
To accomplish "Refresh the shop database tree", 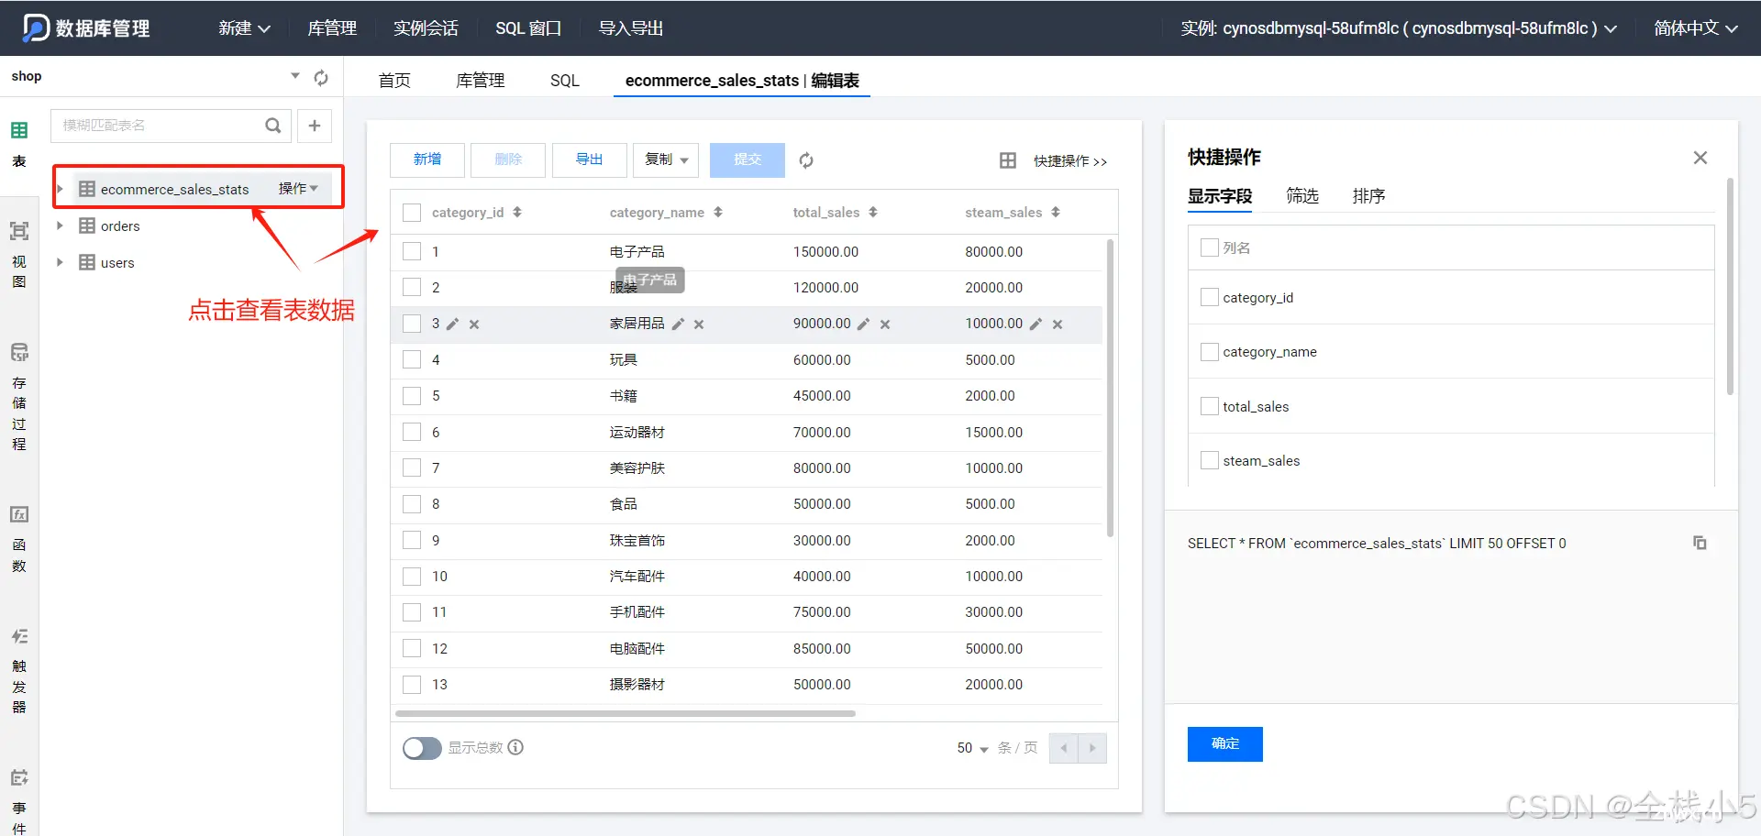I will (x=321, y=77).
